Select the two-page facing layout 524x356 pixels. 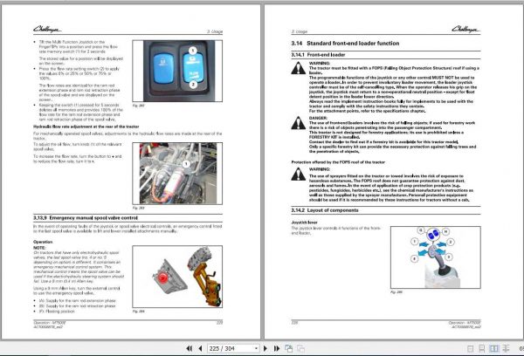point(494,349)
